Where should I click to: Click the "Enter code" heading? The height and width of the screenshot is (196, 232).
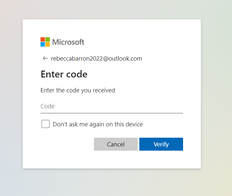(x=64, y=74)
